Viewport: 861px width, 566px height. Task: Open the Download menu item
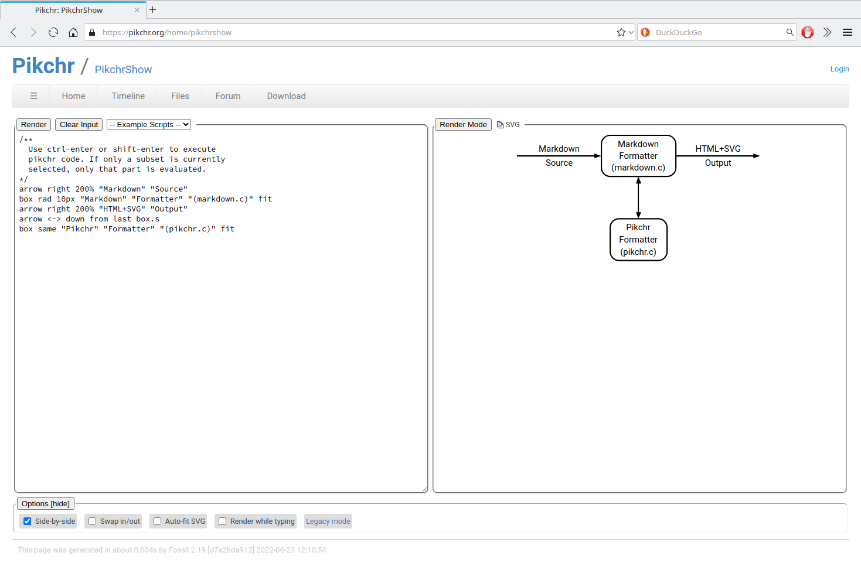[x=287, y=96]
